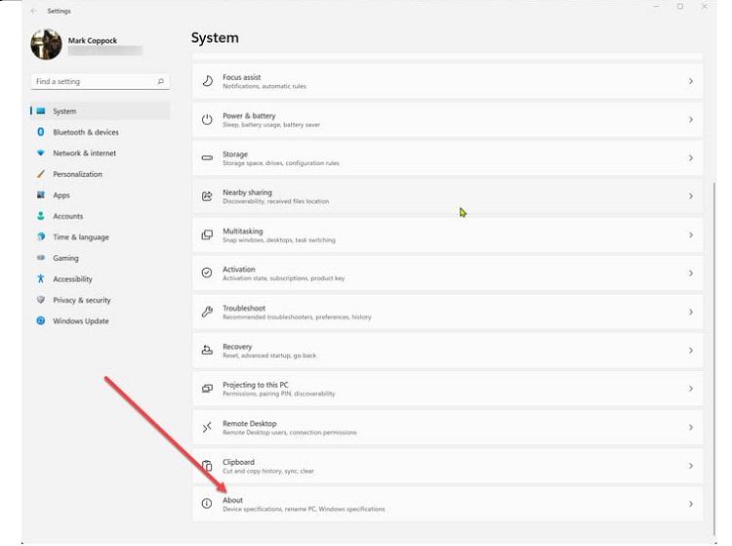Click the Power & battery icon
The width and height of the screenshot is (732, 546).
tap(207, 119)
